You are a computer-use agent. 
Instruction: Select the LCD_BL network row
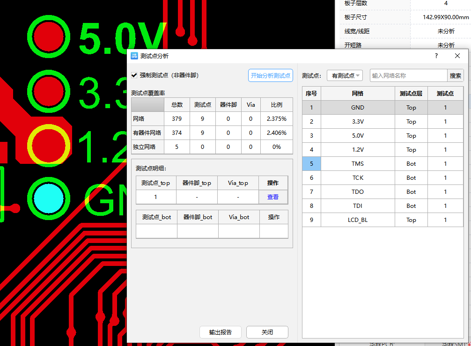pyautogui.click(x=357, y=220)
